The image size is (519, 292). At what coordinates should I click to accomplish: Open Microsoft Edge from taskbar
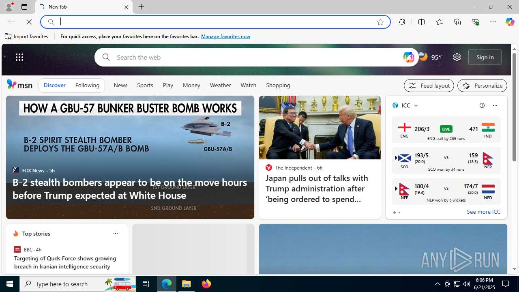(167, 284)
